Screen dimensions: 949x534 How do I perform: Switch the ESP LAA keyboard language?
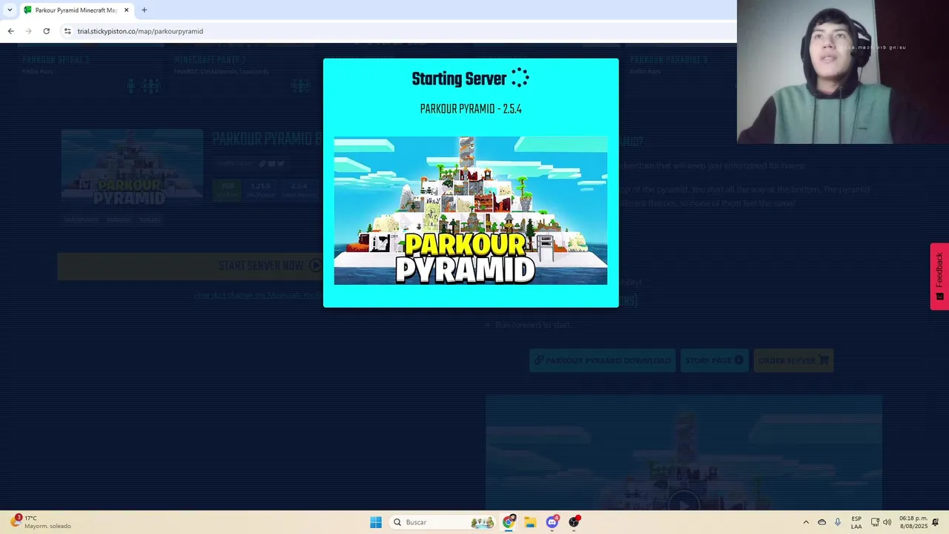tap(856, 522)
